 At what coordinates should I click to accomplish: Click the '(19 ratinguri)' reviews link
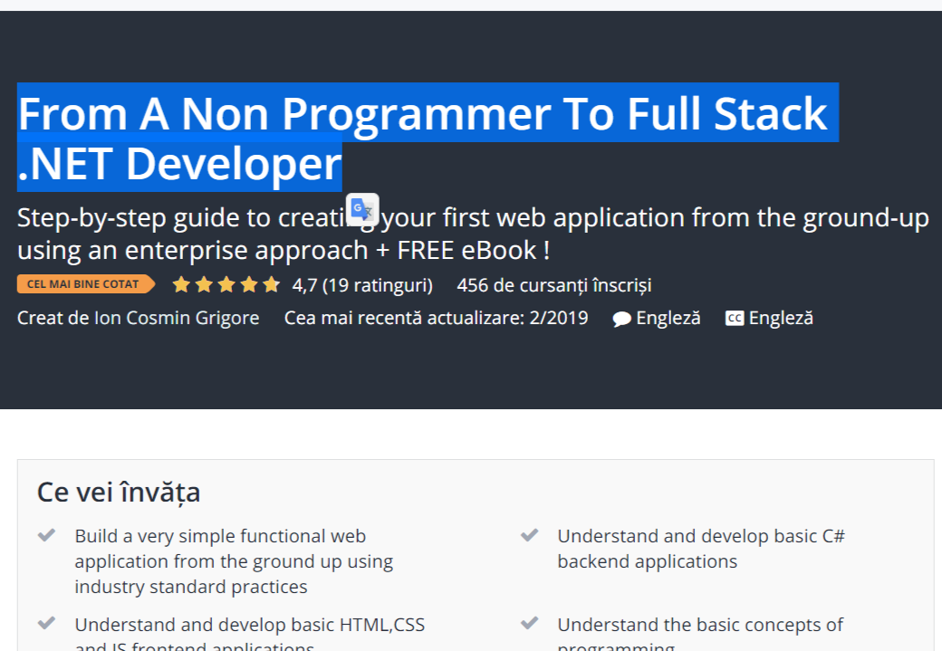click(378, 285)
